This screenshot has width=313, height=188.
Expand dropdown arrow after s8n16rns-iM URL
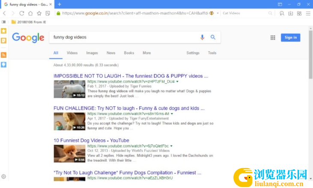coord(172,114)
